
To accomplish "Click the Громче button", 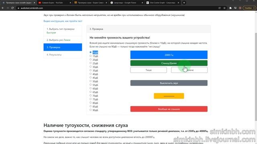I will [189, 70].
